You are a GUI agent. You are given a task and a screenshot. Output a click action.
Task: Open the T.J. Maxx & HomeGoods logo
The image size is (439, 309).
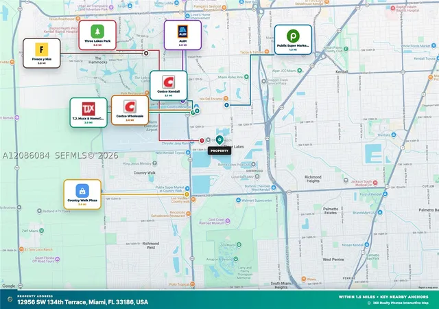[x=88, y=109]
